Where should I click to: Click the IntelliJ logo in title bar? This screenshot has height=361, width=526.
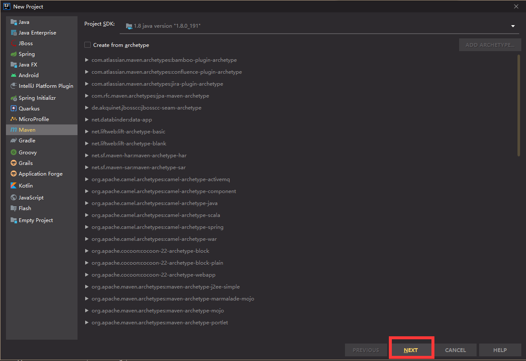[x=7, y=6]
